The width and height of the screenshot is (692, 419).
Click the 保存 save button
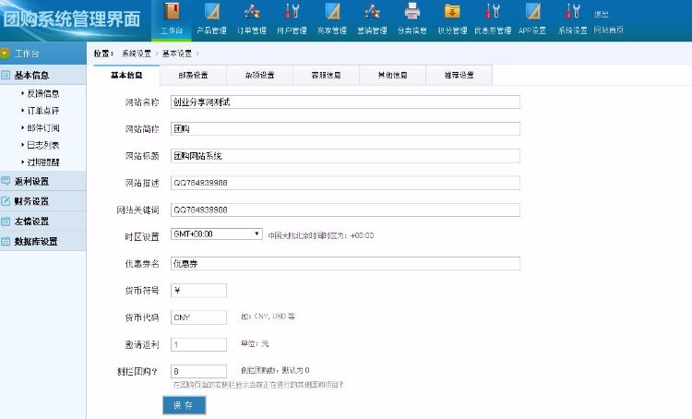point(184,405)
